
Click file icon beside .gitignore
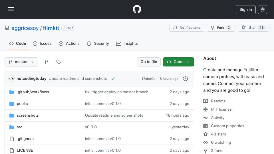click(12, 139)
